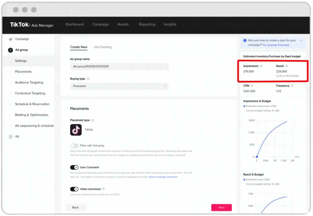Viewport: 313px width, 216px height.
Task: Open the Assets menu
Action: [123, 24]
